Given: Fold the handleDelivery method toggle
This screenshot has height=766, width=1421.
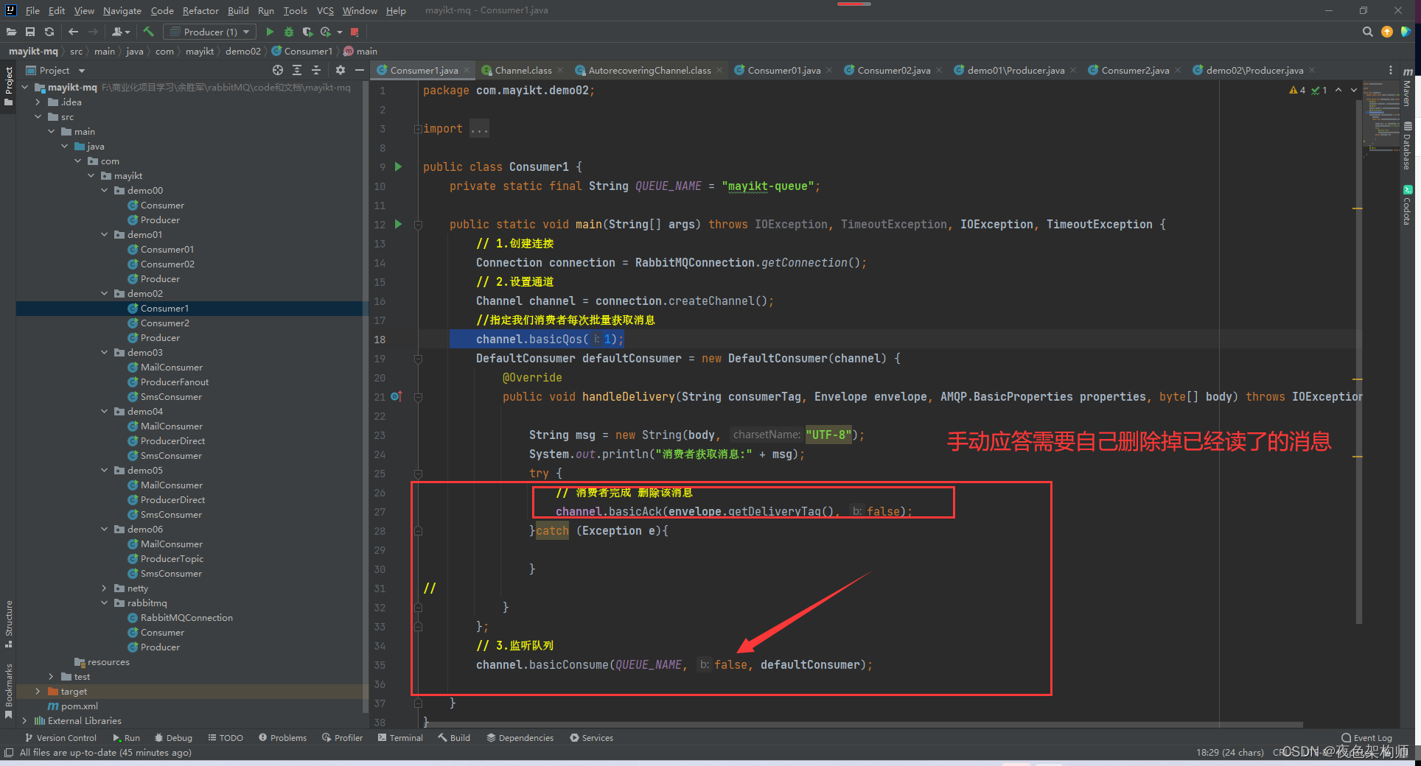Looking at the screenshot, I should tap(418, 397).
